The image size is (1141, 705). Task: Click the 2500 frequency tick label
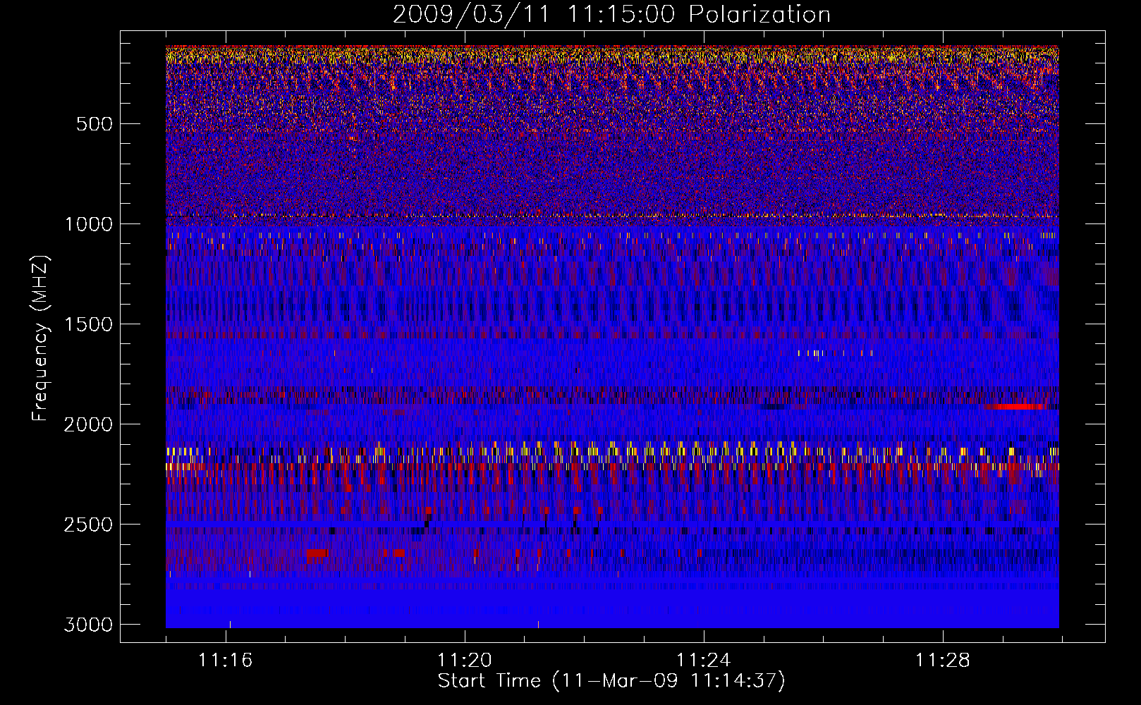tap(88, 525)
